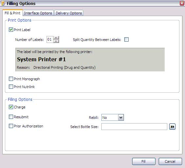Click the Cancel button
185x168 pixels.
coord(170,161)
